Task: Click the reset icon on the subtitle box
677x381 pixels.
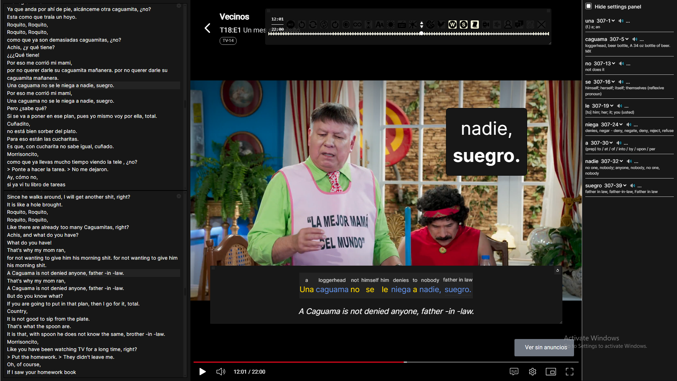Action: pyautogui.click(x=557, y=271)
